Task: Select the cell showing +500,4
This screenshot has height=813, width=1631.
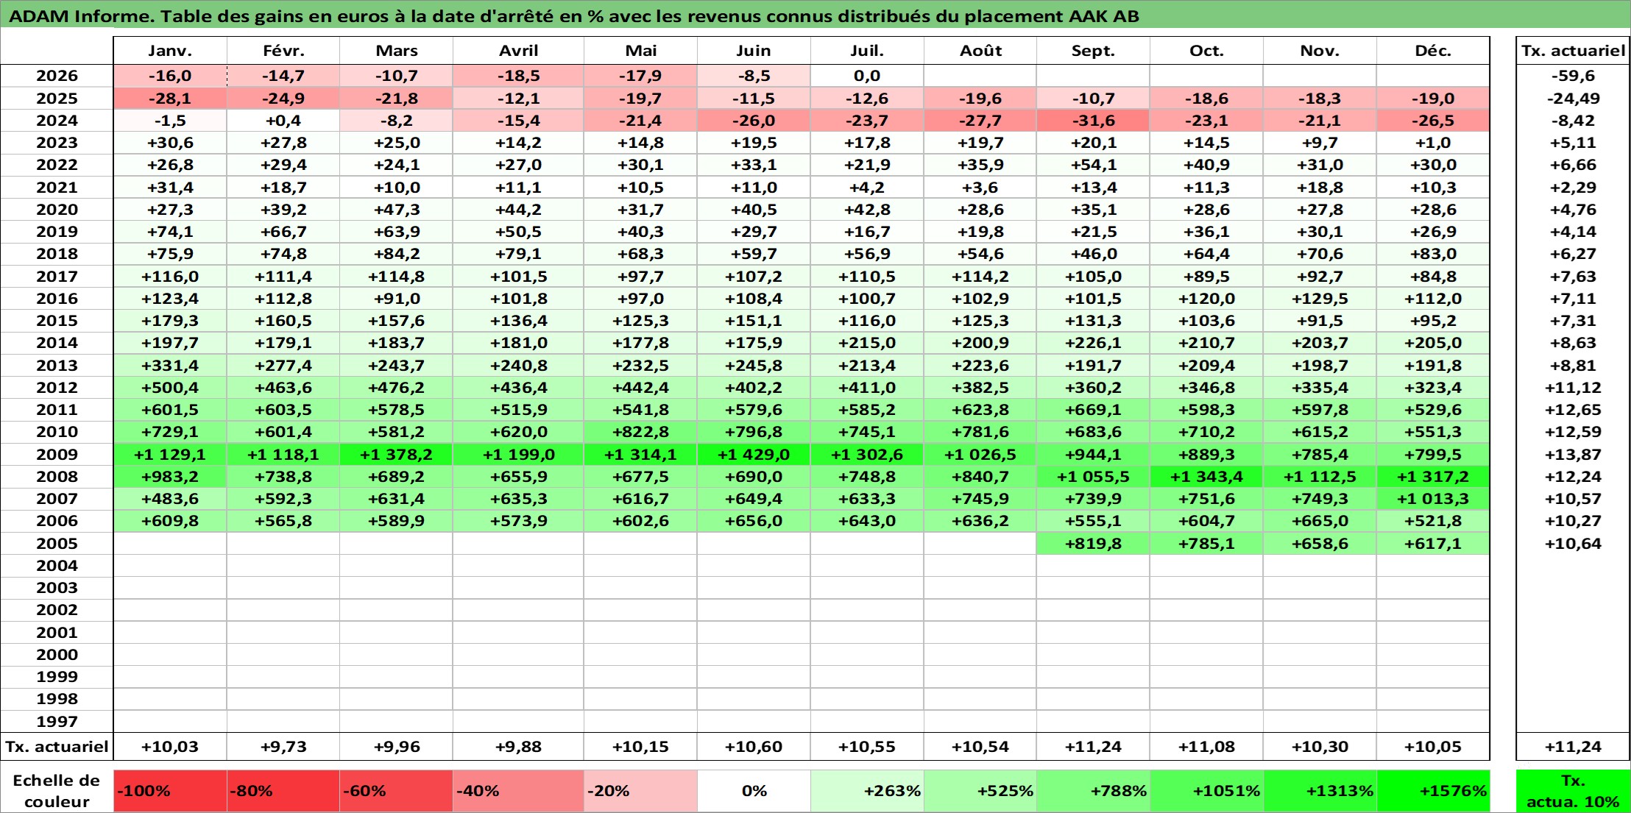Action: tap(170, 388)
